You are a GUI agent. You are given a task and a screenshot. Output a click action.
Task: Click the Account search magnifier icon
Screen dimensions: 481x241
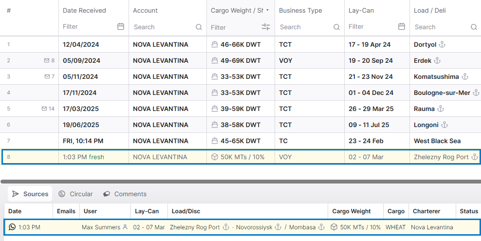199,27
